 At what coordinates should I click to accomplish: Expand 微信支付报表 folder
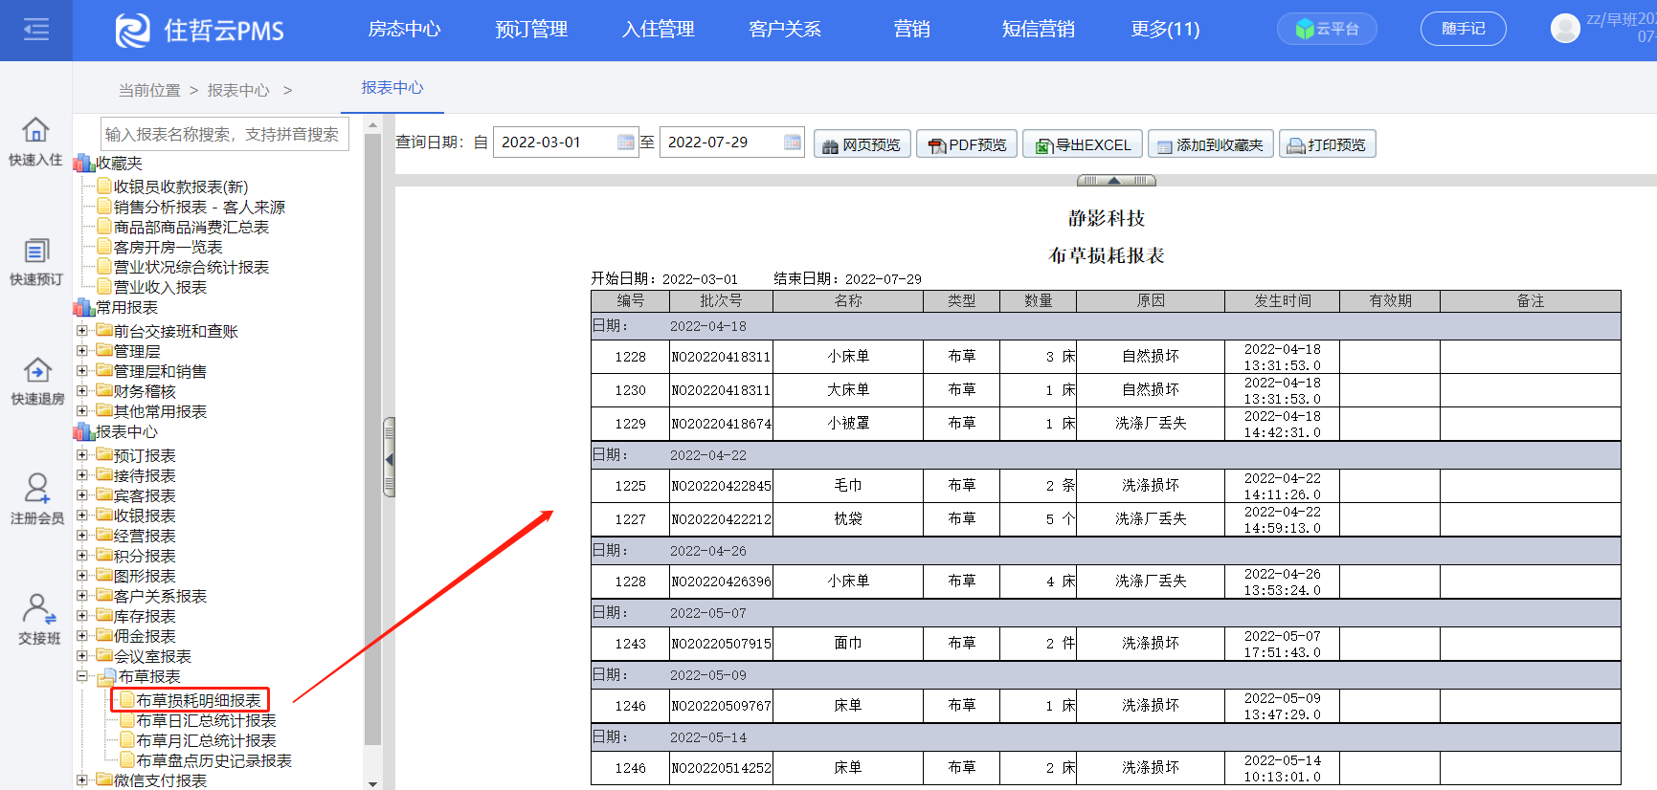point(82,780)
